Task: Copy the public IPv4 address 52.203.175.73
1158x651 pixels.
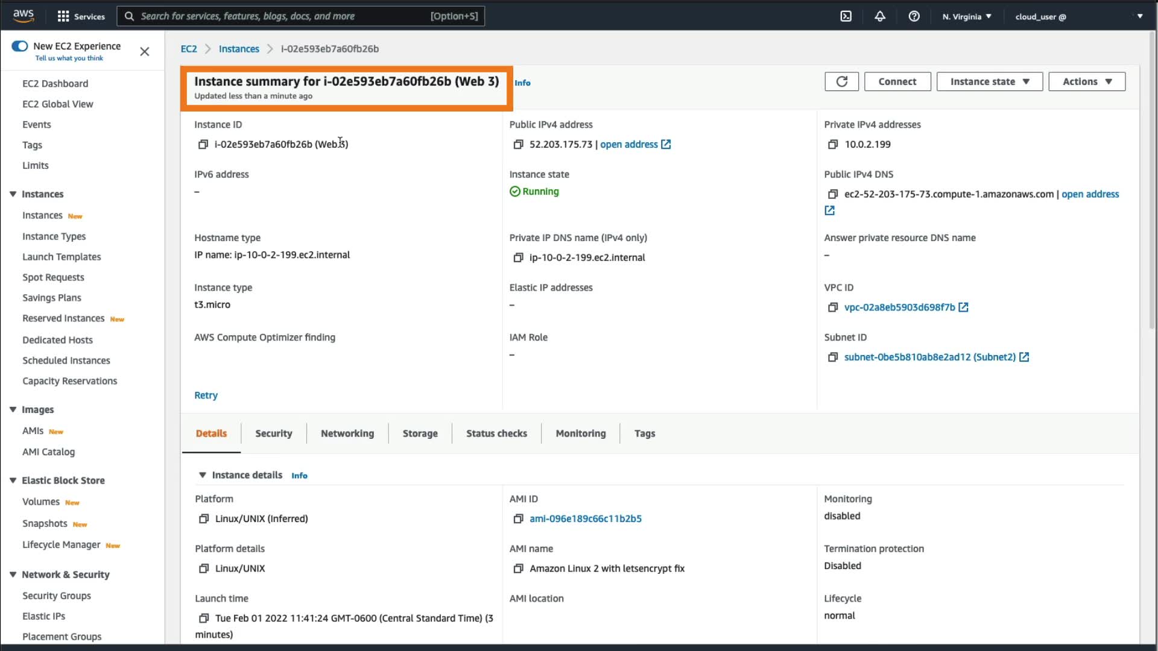Action: coord(517,145)
